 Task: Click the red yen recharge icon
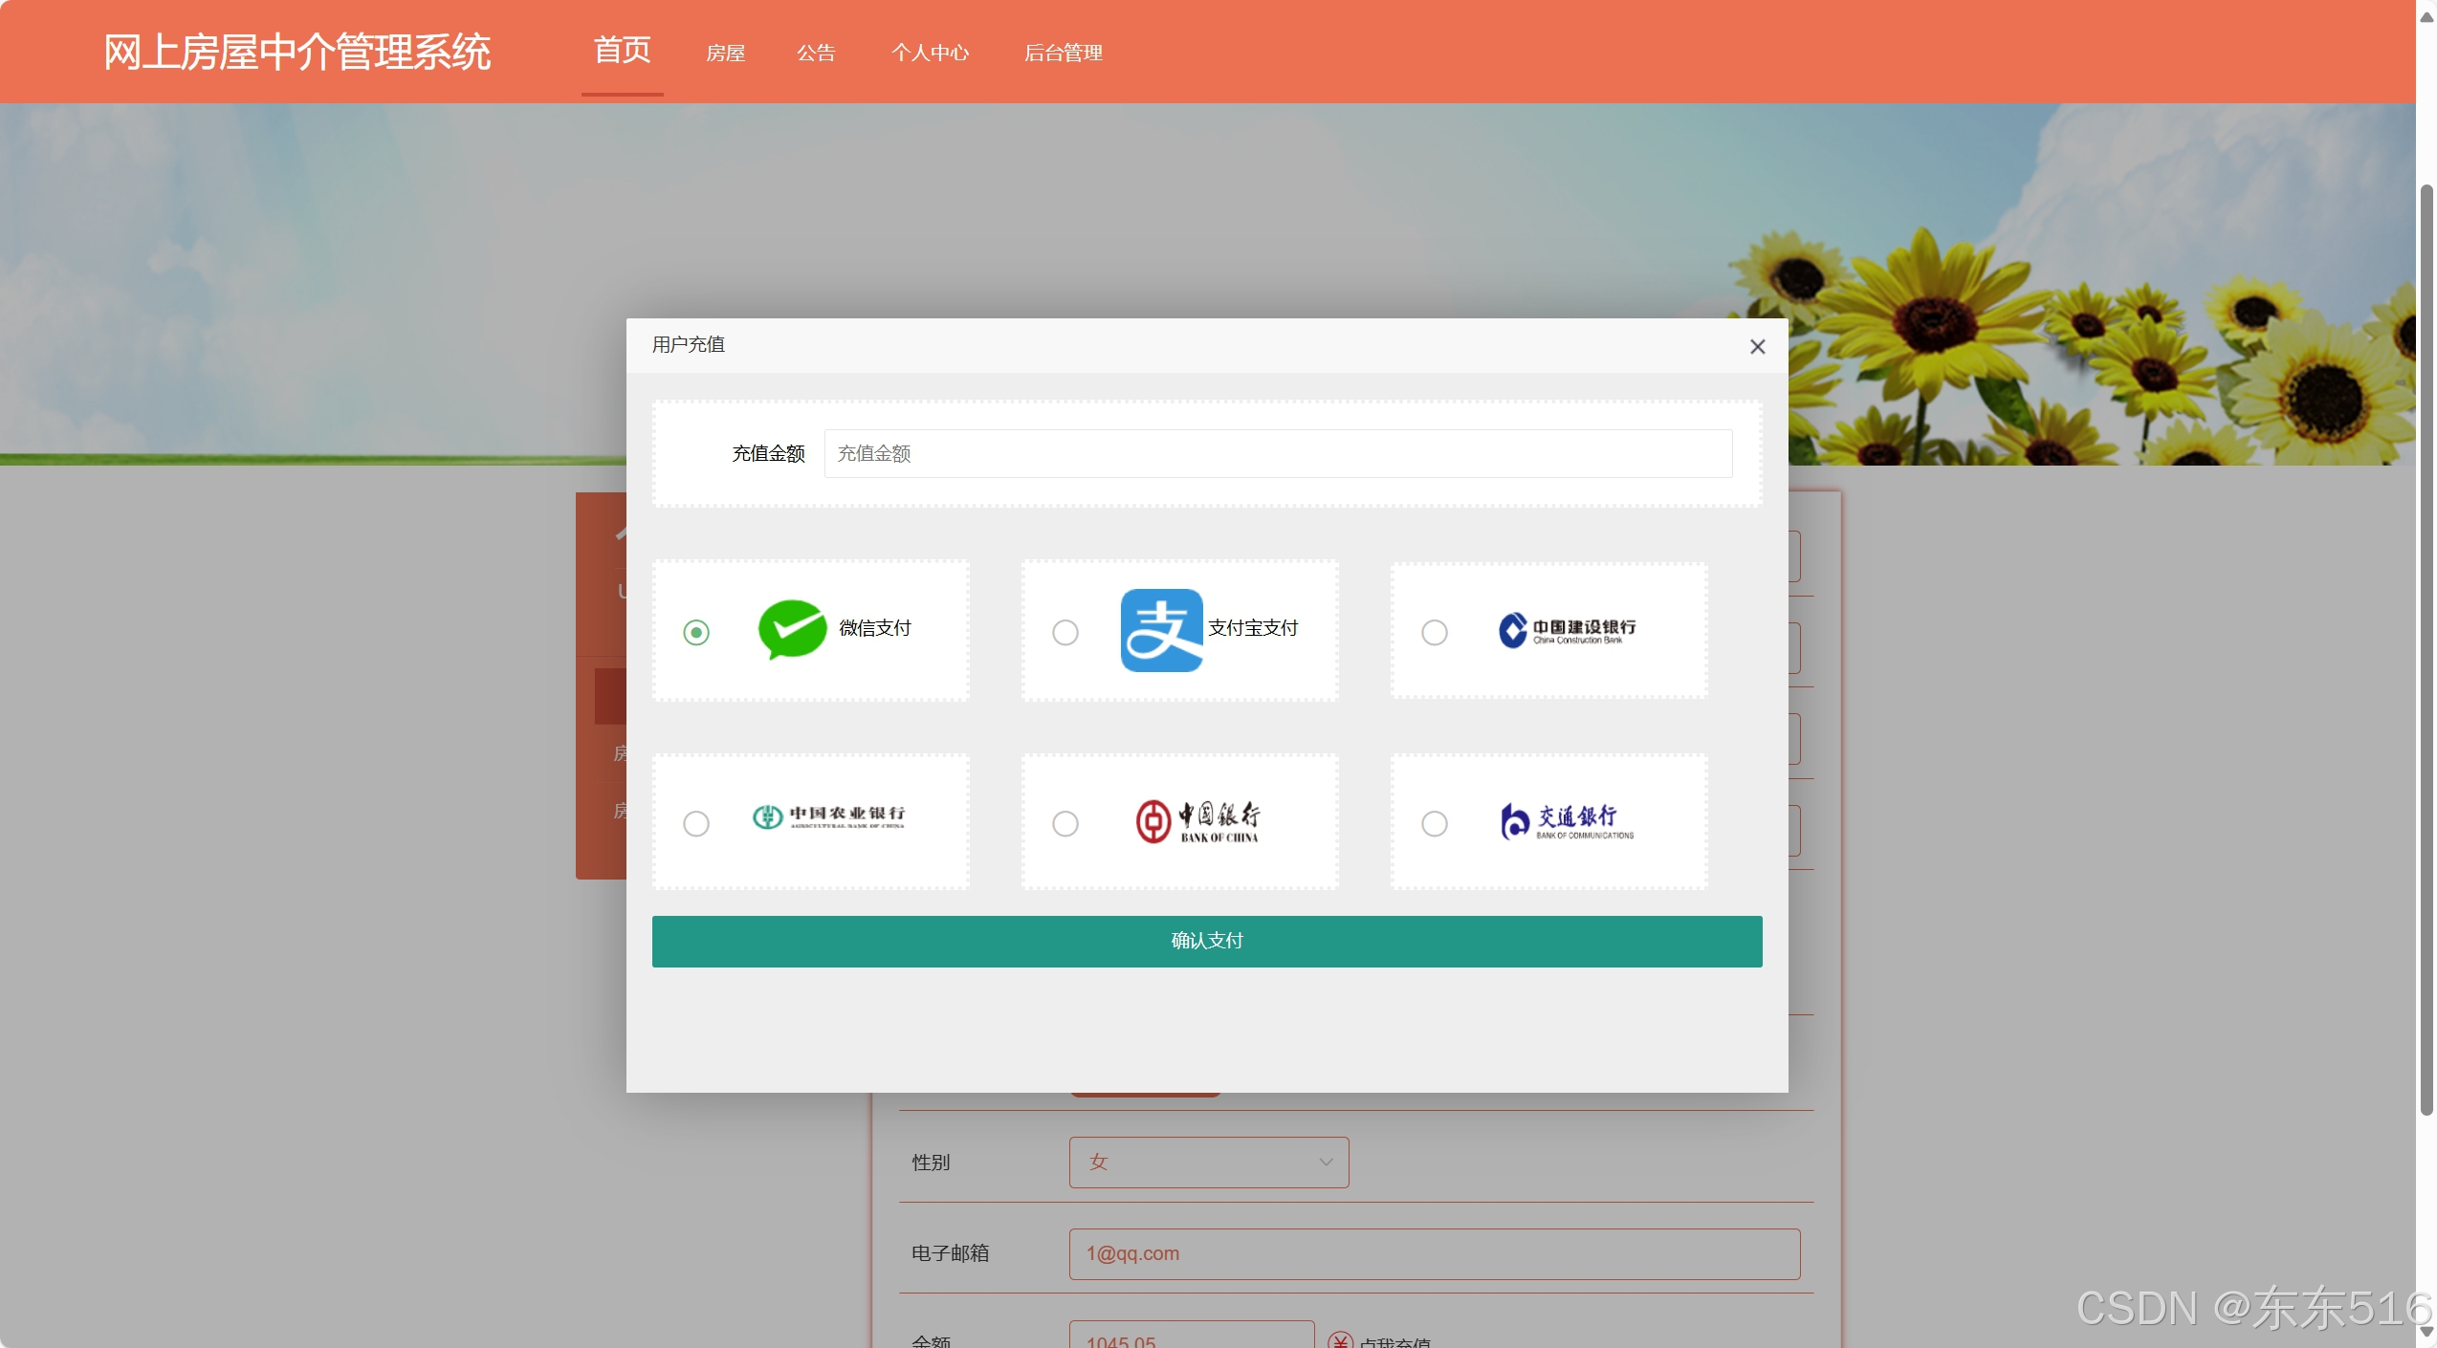[x=1340, y=1339]
